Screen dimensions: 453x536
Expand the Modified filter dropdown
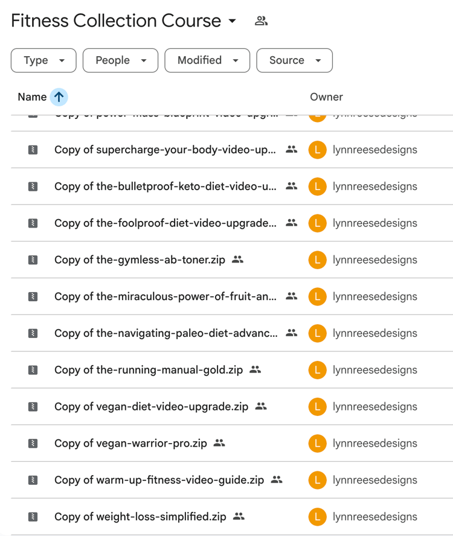[207, 60]
